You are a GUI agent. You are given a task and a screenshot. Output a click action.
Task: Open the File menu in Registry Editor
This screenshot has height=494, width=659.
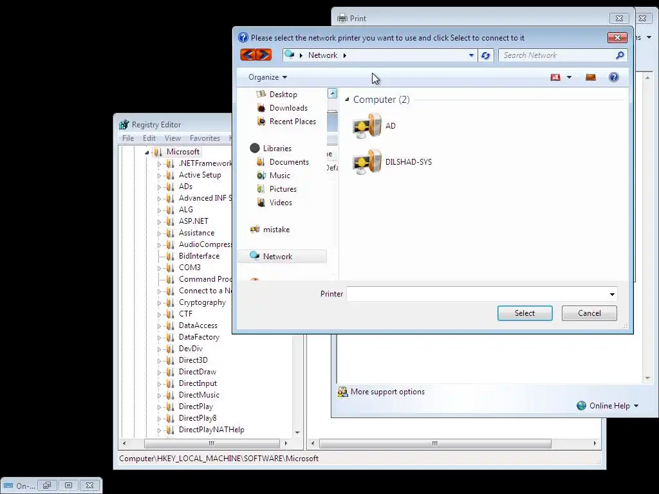pyautogui.click(x=128, y=138)
